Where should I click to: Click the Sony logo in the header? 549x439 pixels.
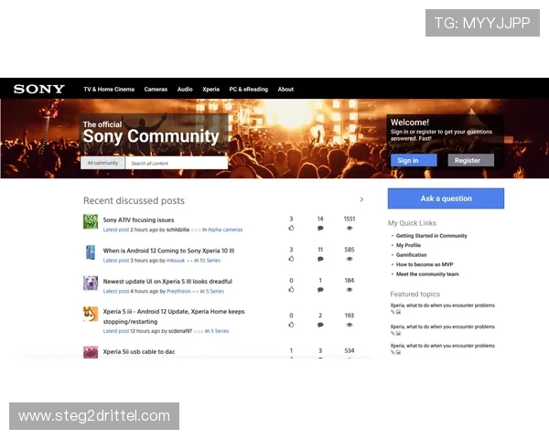38,89
